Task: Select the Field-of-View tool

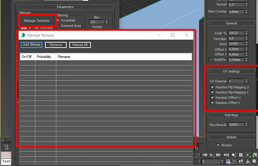Action: tap(234, 162)
